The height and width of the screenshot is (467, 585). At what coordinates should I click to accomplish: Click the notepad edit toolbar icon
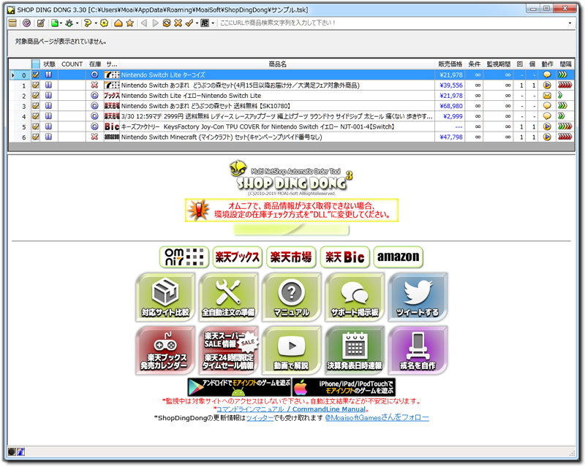point(41,23)
